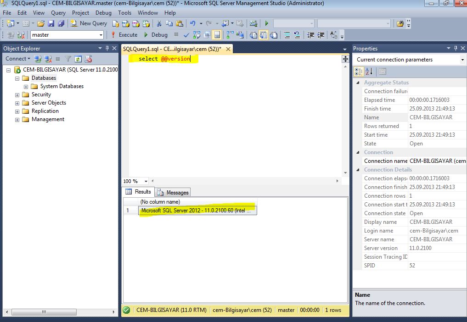
Task: Open the master database dropdown
Action: click(x=101, y=35)
